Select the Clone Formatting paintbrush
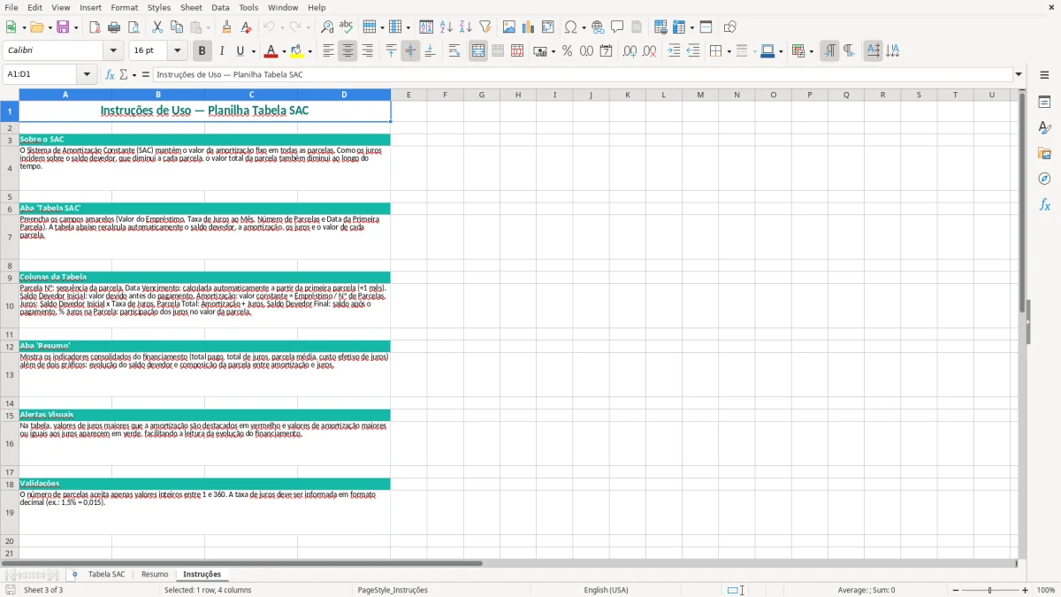The width and height of the screenshot is (1061, 597). pyautogui.click(x=227, y=27)
